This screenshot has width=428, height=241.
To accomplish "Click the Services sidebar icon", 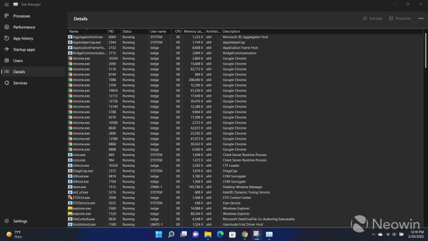I will 7,83.
